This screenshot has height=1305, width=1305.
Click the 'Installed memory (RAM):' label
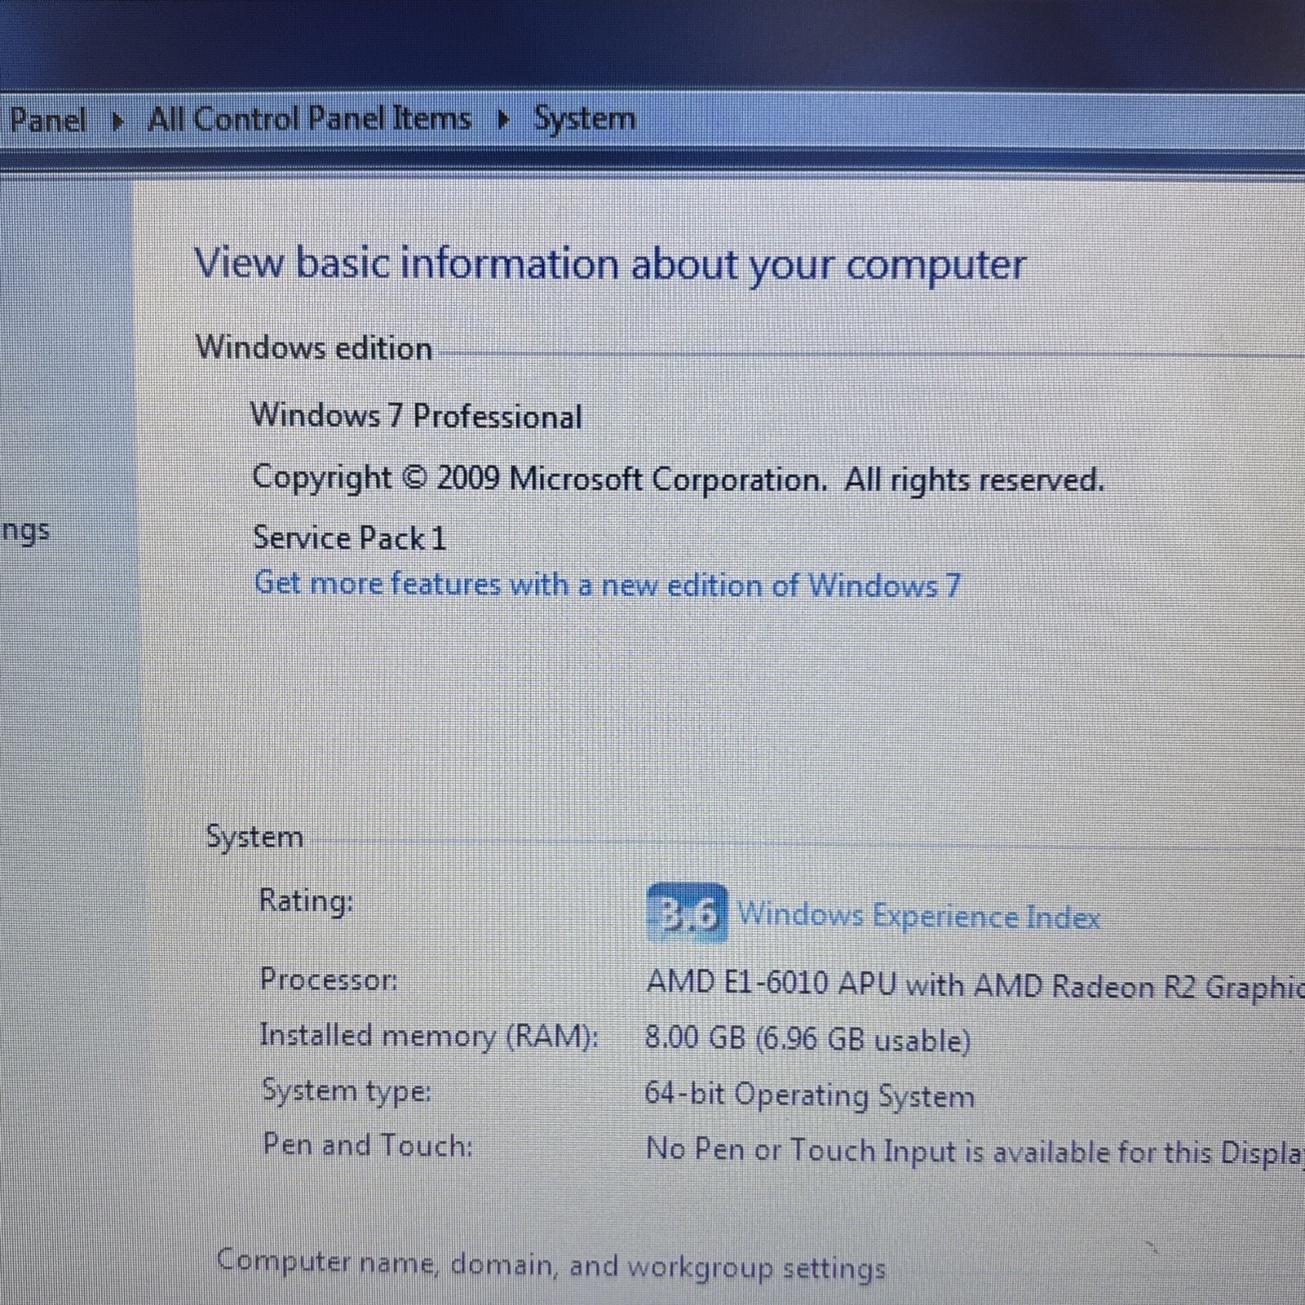429,1035
